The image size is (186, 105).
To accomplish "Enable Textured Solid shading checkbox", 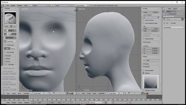I will tap(144, 70).
